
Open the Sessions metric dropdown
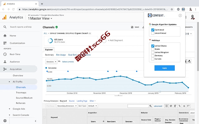tap(51, 62)
